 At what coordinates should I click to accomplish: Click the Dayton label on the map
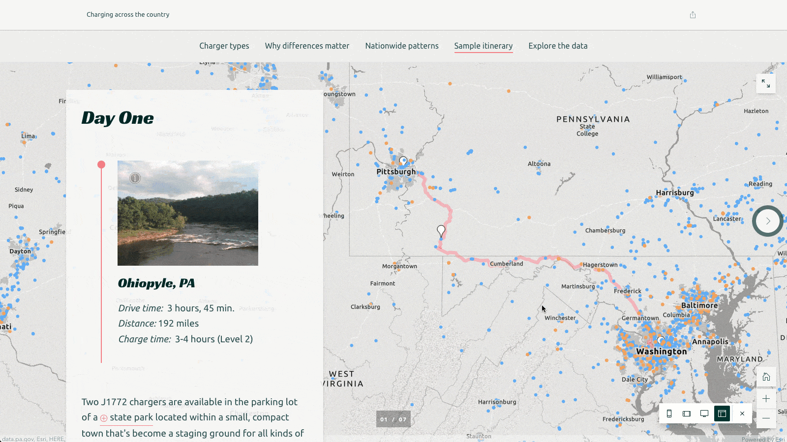click(x=20, y=251)
